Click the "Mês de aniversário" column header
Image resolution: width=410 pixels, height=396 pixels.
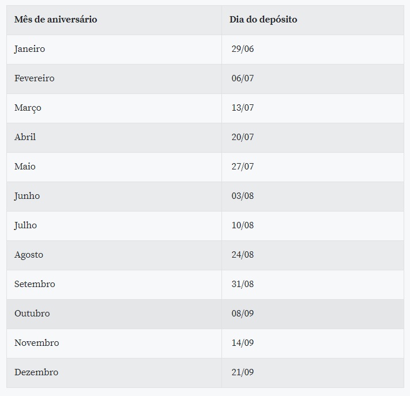[56, 20]
